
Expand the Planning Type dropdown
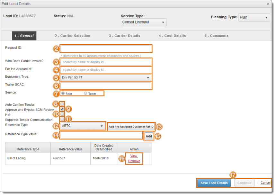point(254,17)
